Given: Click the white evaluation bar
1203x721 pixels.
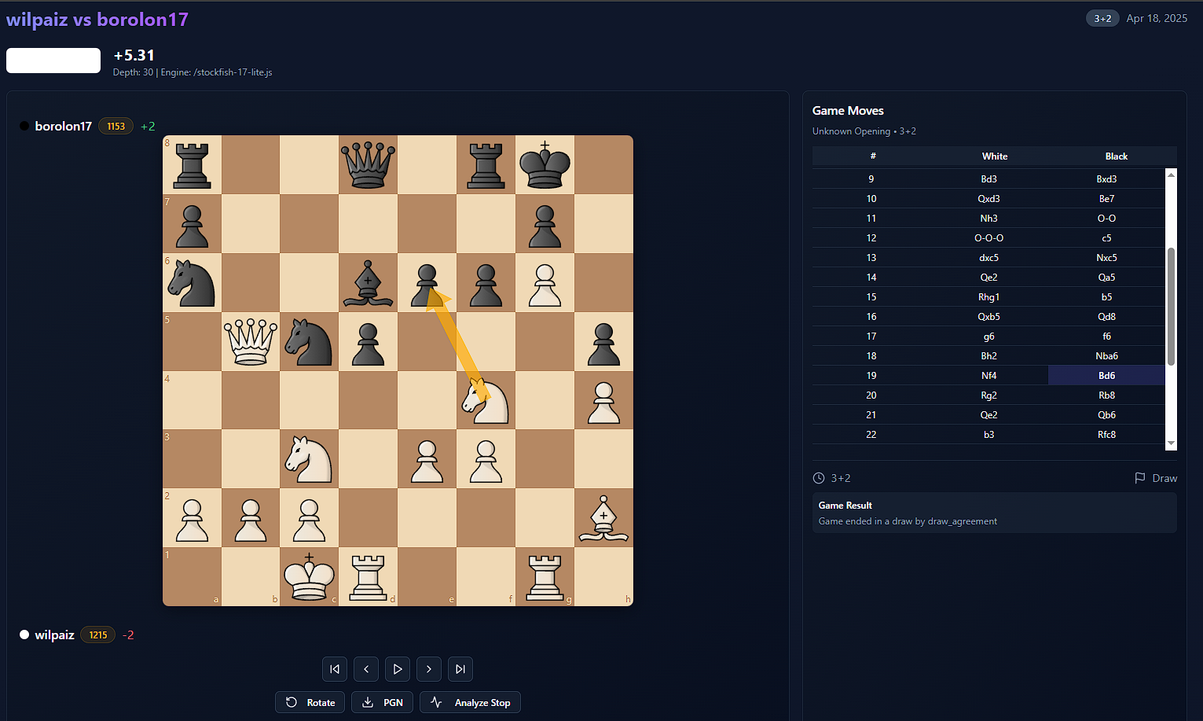Looking at the screenshot, I should pos(53,61).
